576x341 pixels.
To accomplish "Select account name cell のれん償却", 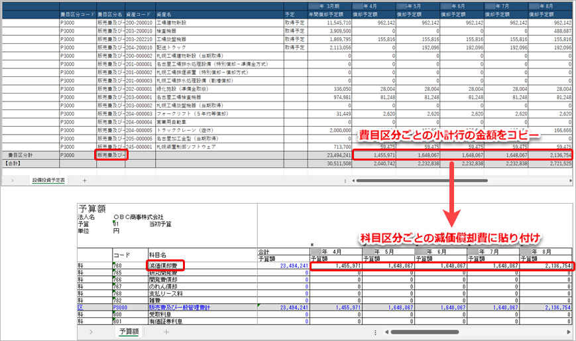I will (x=203, y=287).
